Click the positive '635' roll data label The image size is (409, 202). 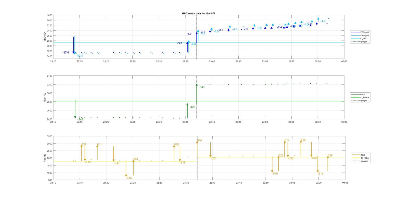(176, 145)
